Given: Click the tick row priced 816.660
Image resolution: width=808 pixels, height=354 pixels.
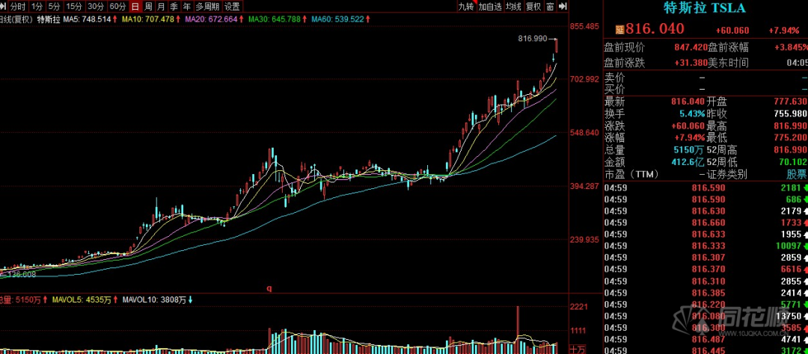Looking at the screenshot, I should [x=706, y=223].
